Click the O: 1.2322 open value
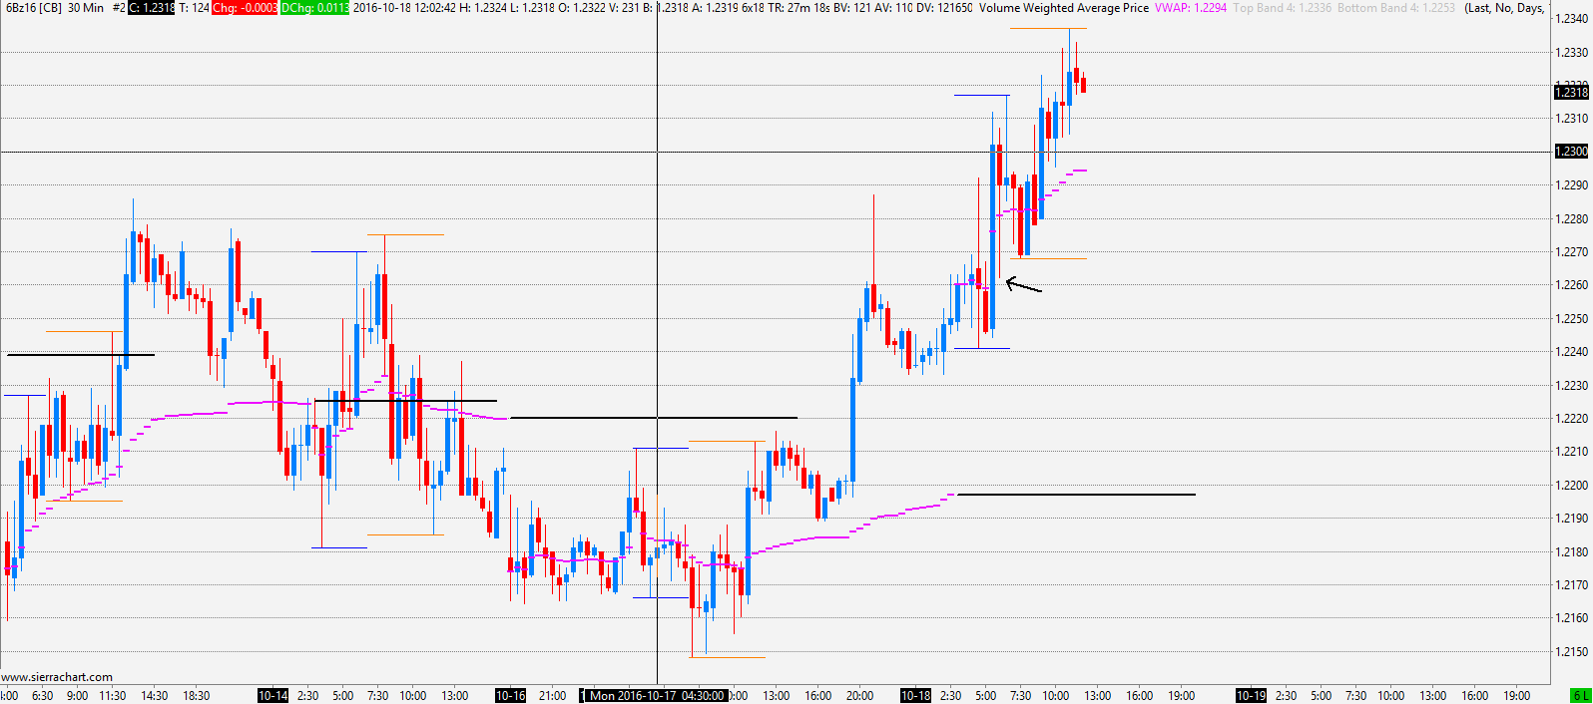The image size is (1593, 704). (x=584, y=8)
